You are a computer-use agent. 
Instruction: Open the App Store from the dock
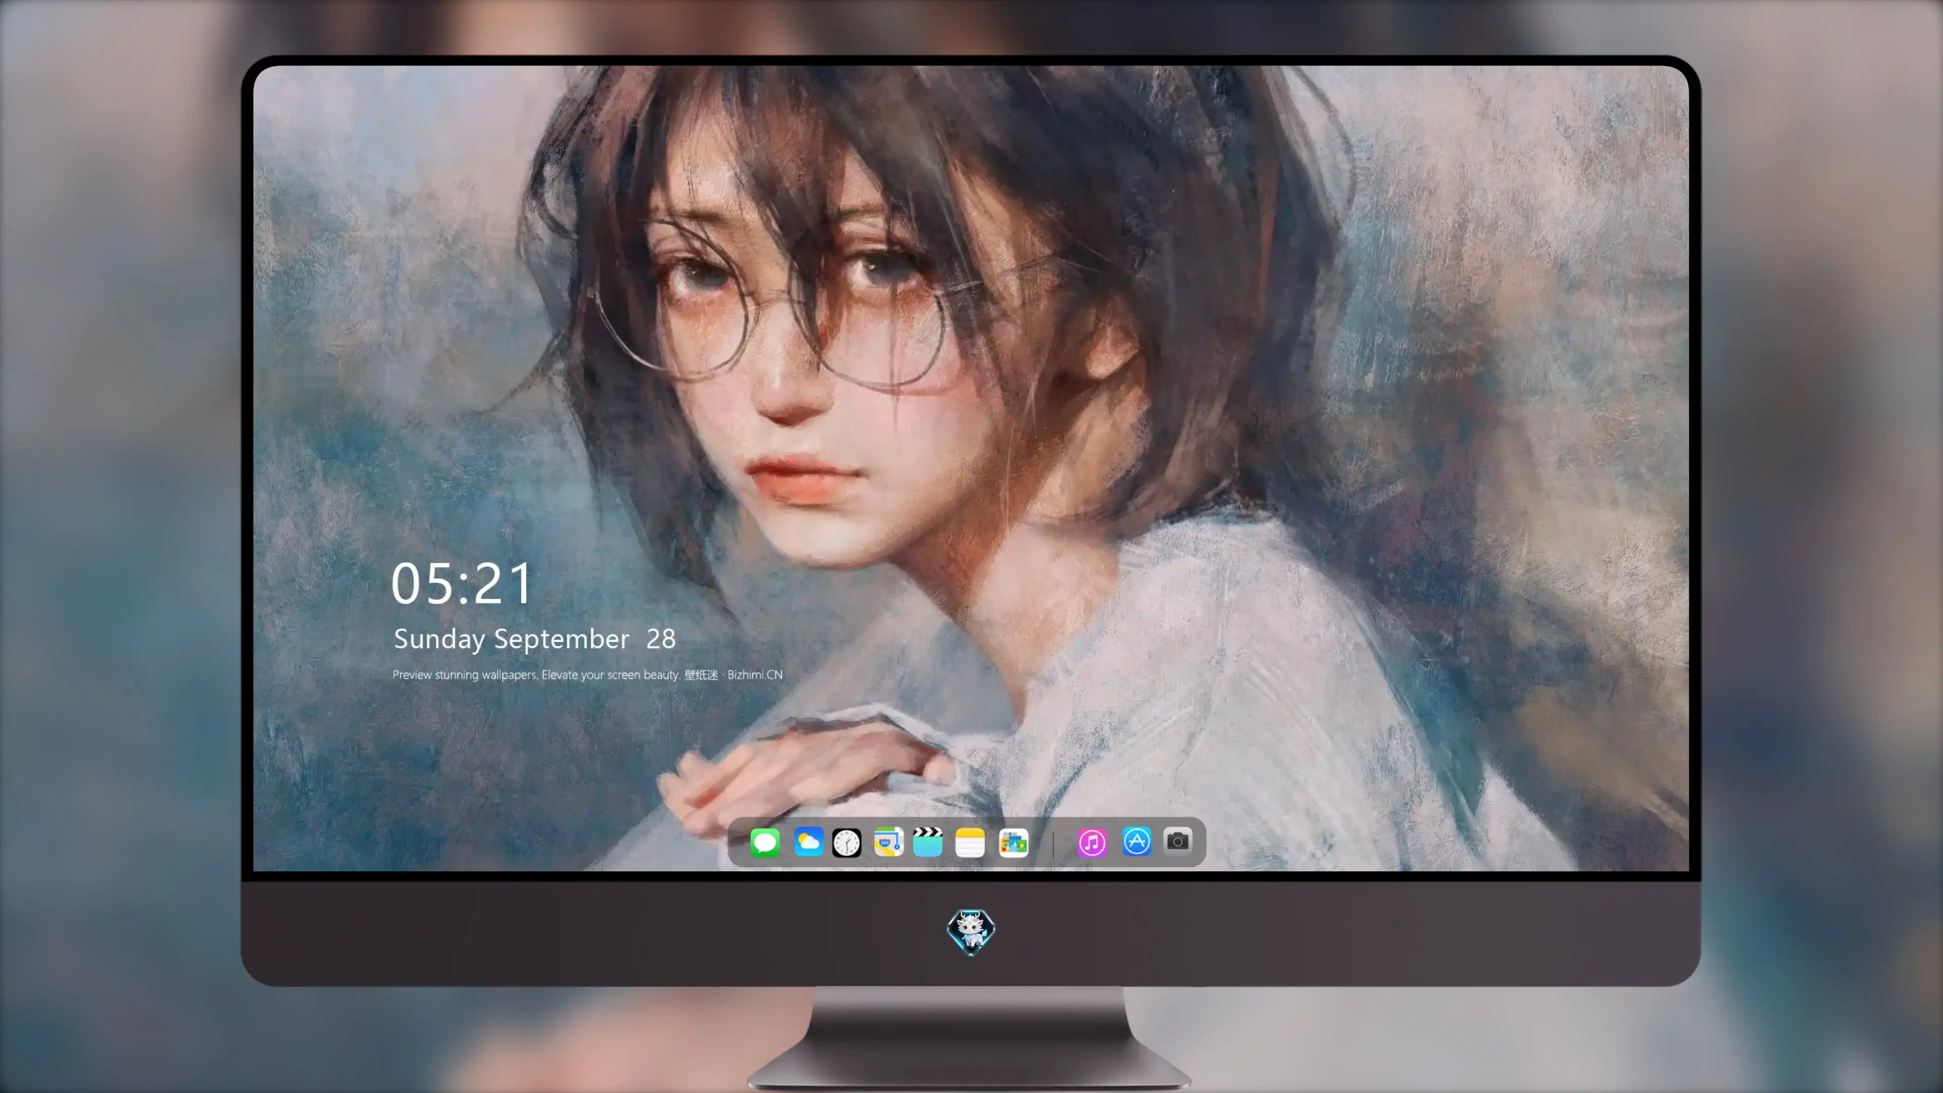(x=1136, y=842)
